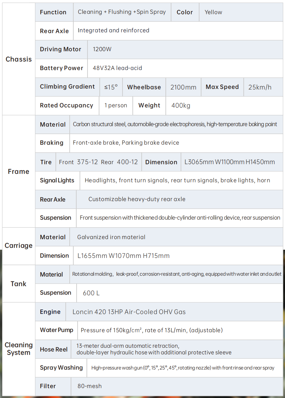
Task: Click the 'L3065mm W1100mm H1450mm' dimension value
Action: tap(230, 162)
